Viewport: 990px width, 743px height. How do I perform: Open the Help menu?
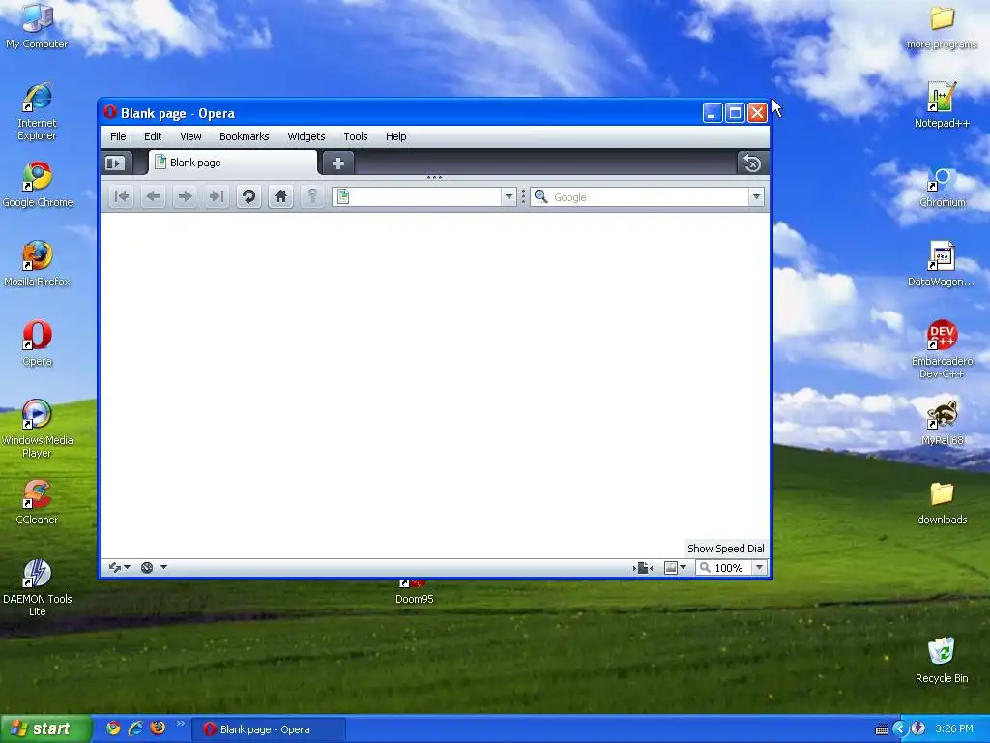click(395, 136)
